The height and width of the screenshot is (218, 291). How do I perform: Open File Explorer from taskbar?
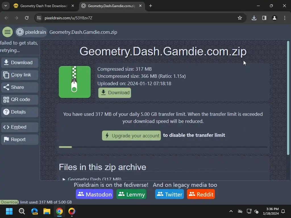pyautogui.click(x=47, y=211)
